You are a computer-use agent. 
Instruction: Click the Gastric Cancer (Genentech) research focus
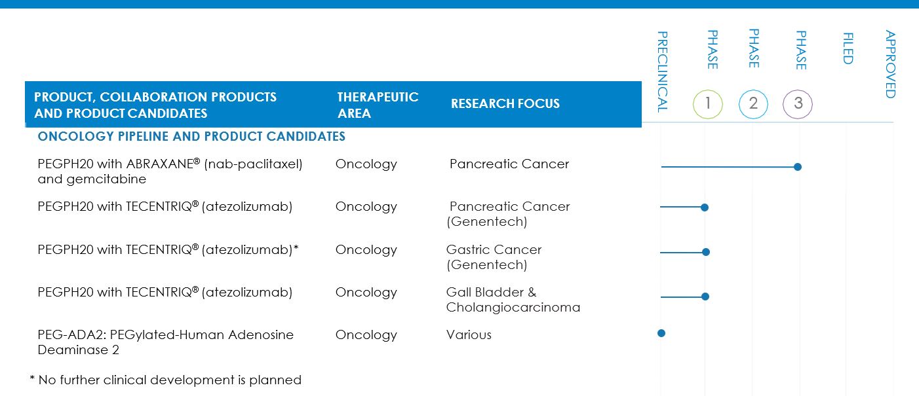point(494,257)
